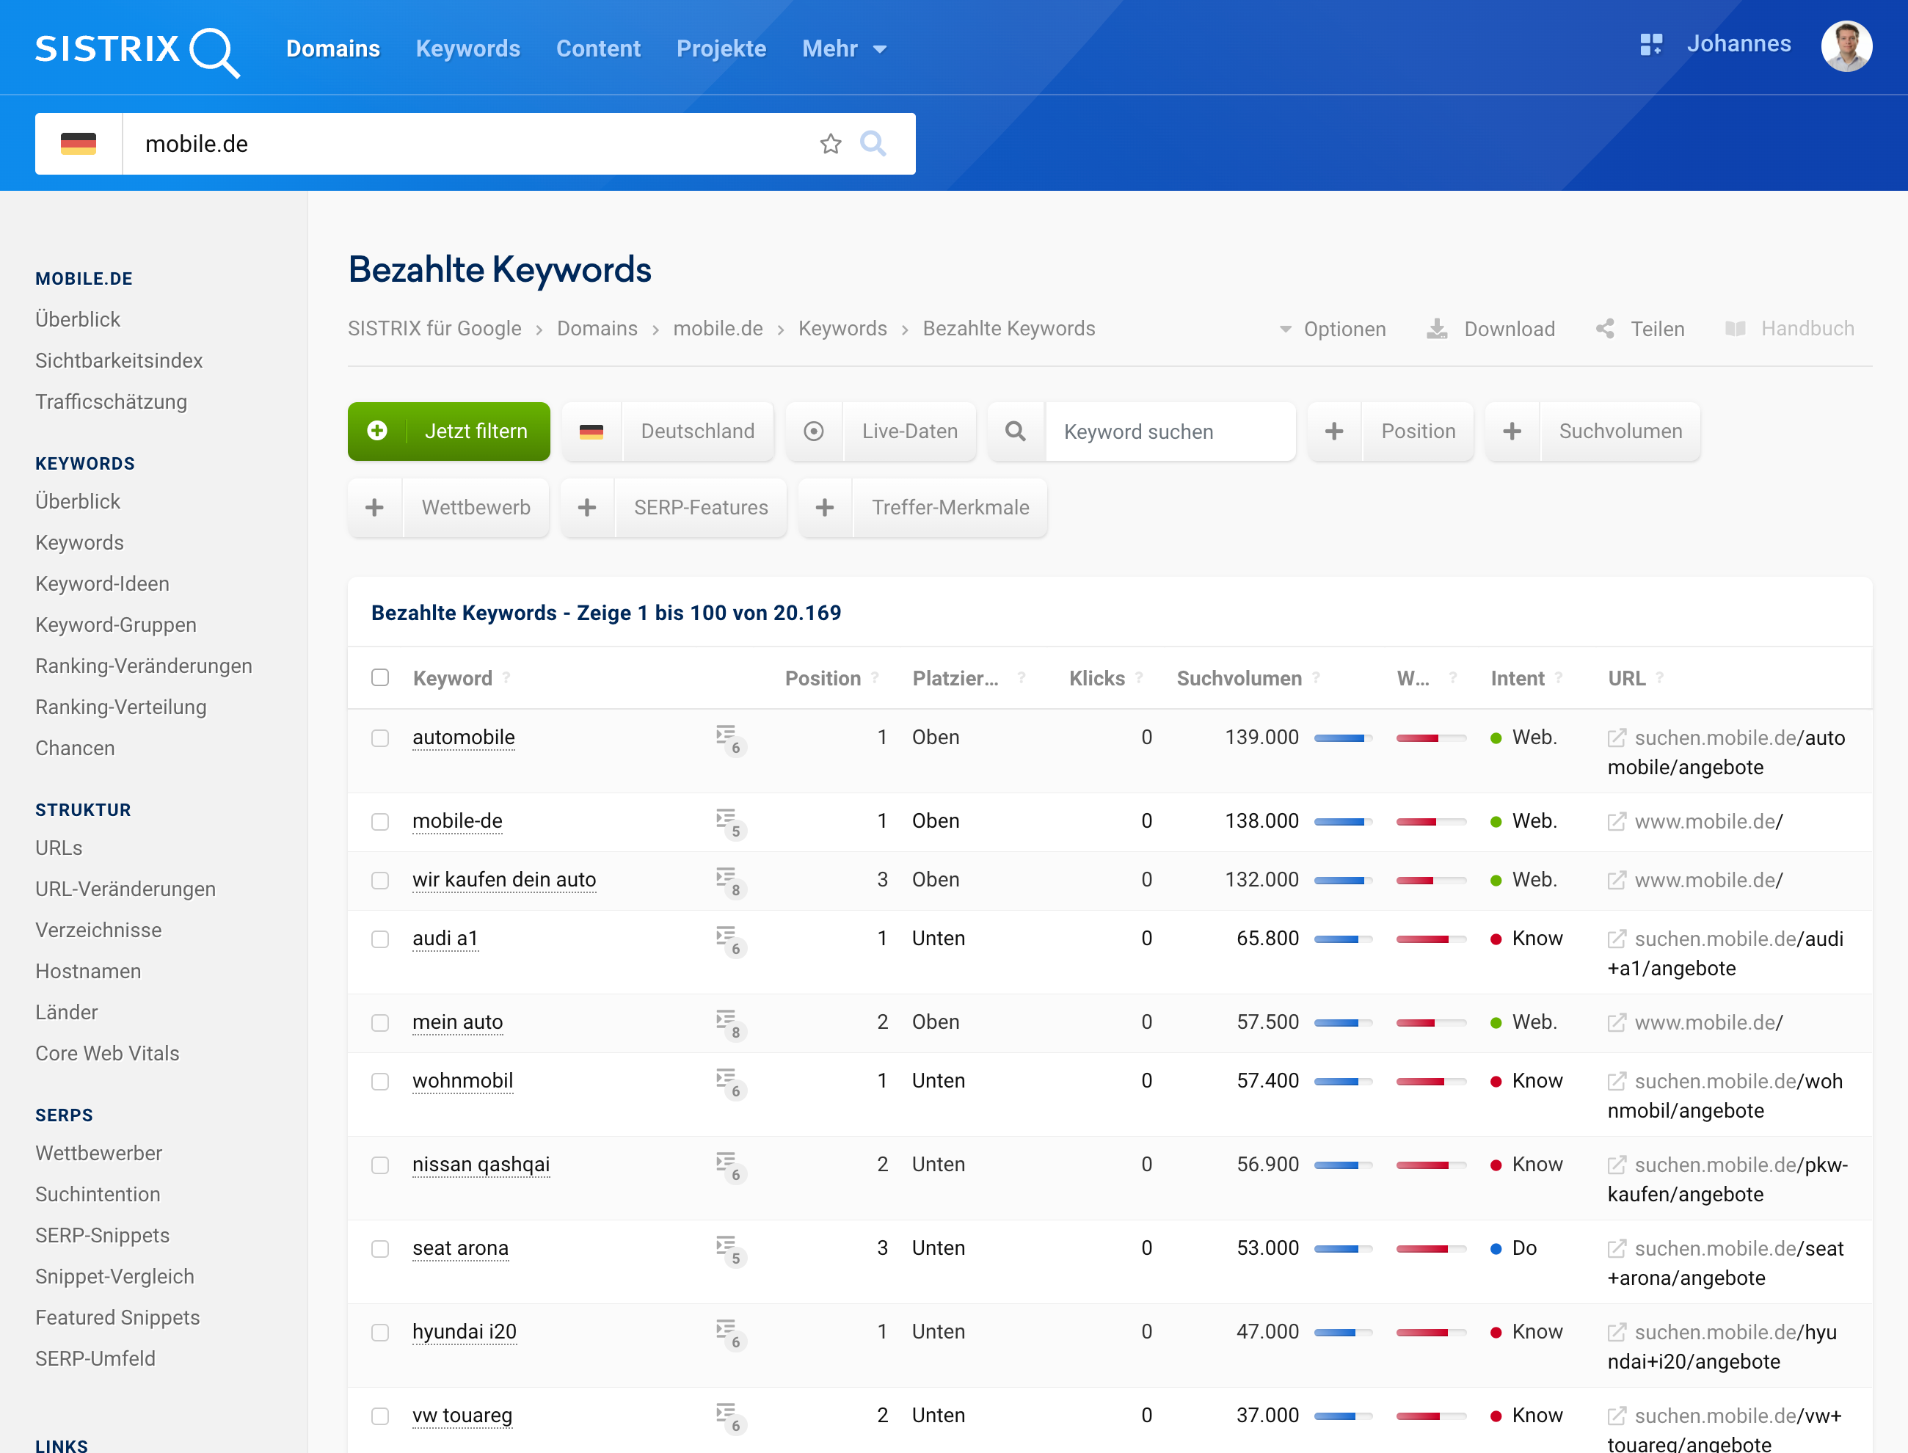The image size is (1908, 1453).
Task: Open the apps grid icon near Johannes
Action: (1650, 45)
